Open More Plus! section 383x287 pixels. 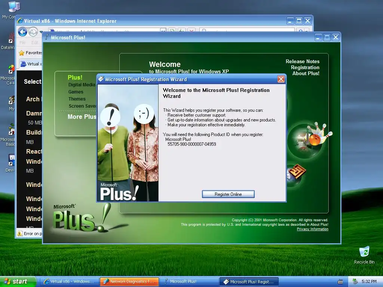tap(82, 117)
